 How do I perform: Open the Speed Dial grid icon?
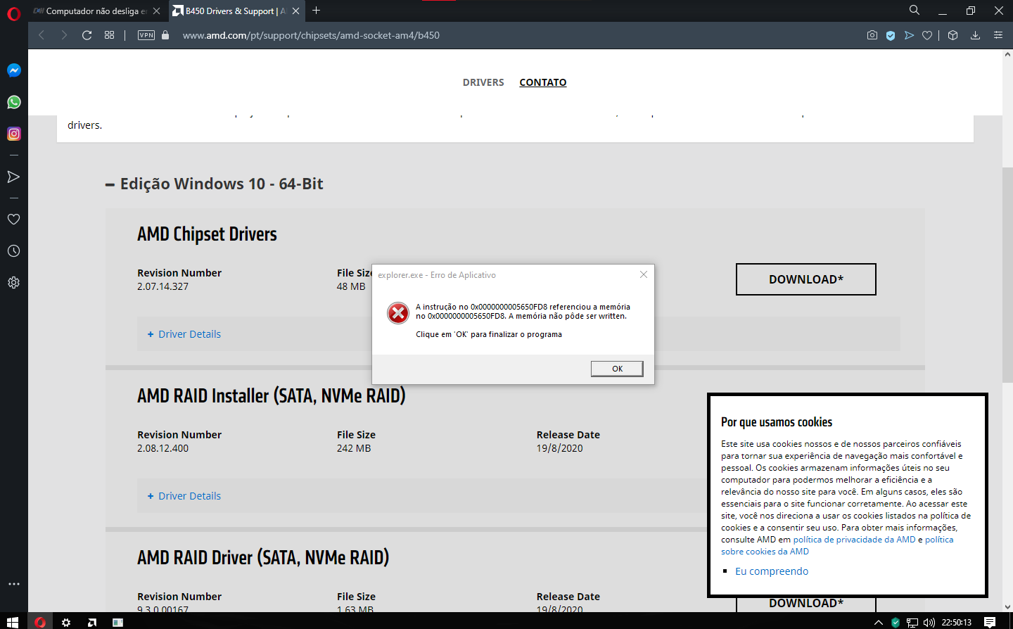click(x=109, y=35)
